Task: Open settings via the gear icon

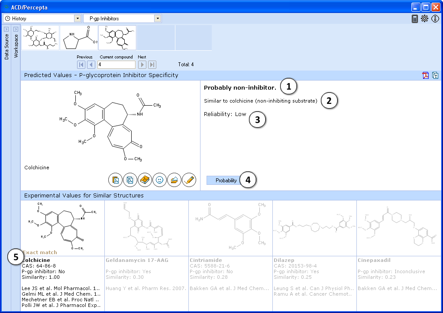Action: click(425, 19)
